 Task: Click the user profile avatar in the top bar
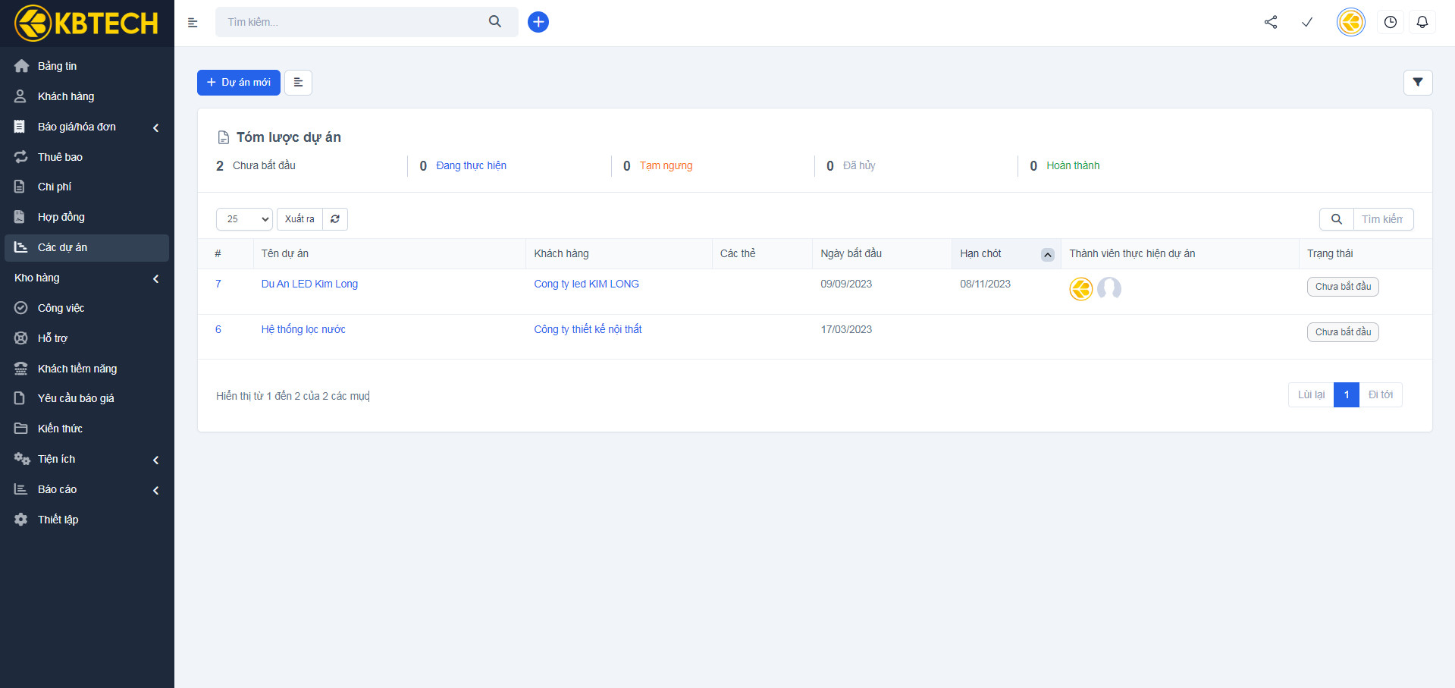pyautogui.click(x=1350, y=22)
